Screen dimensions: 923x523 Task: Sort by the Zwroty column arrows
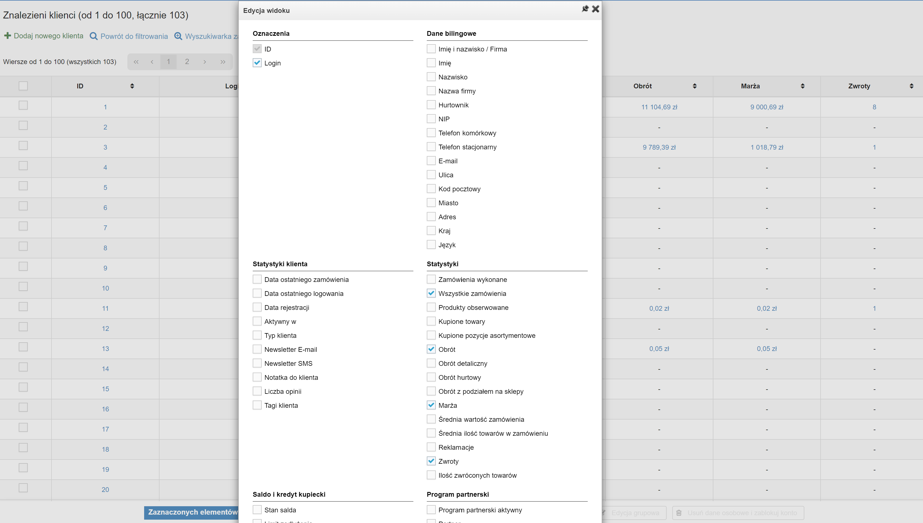pos(912,86)
